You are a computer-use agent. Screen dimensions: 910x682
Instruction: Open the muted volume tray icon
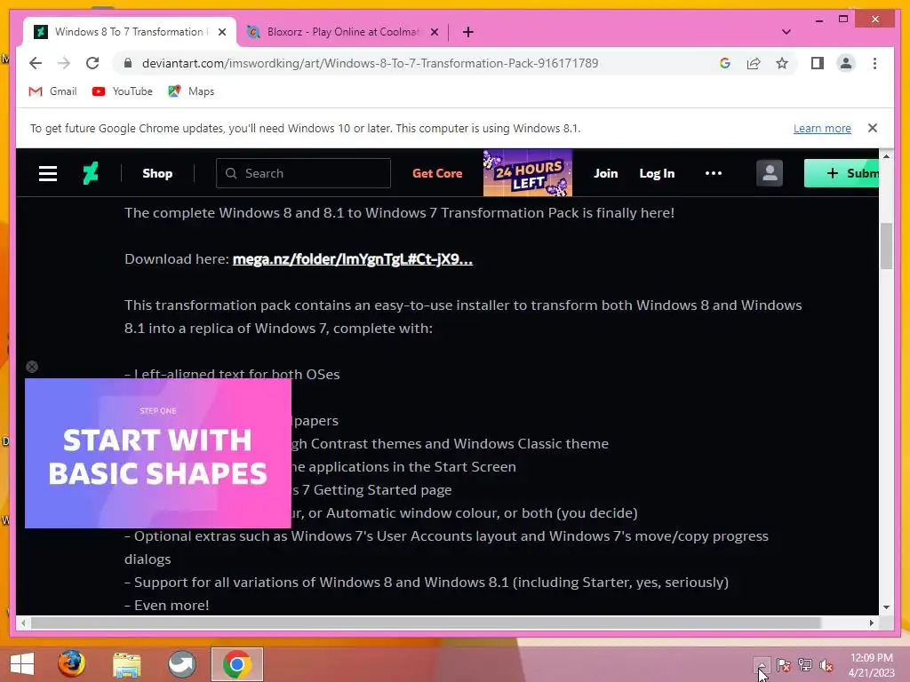coord(826,665)
